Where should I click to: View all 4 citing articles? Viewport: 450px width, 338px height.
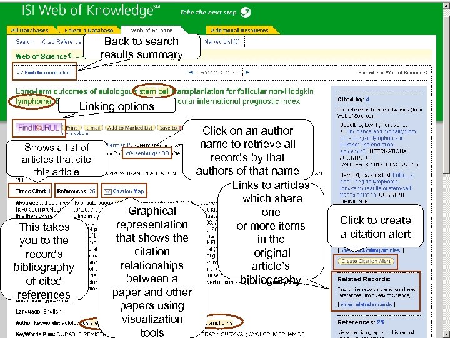(x=370, y=250)
